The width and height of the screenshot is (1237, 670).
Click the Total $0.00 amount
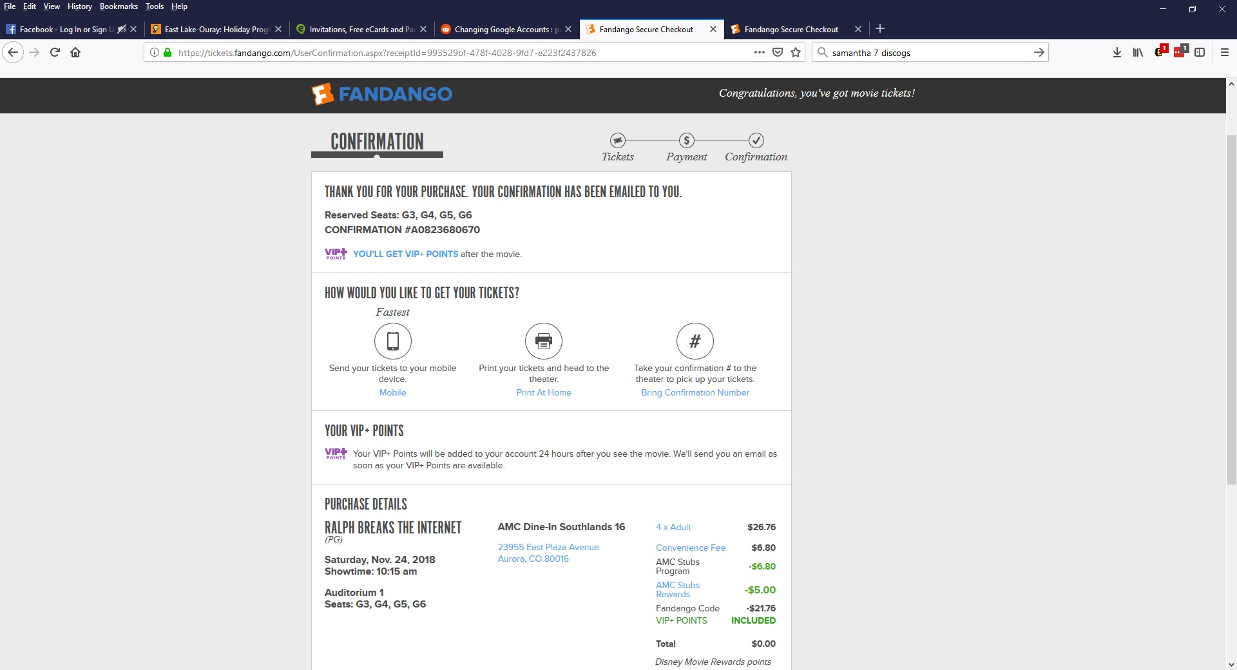(x=763, y=644)
